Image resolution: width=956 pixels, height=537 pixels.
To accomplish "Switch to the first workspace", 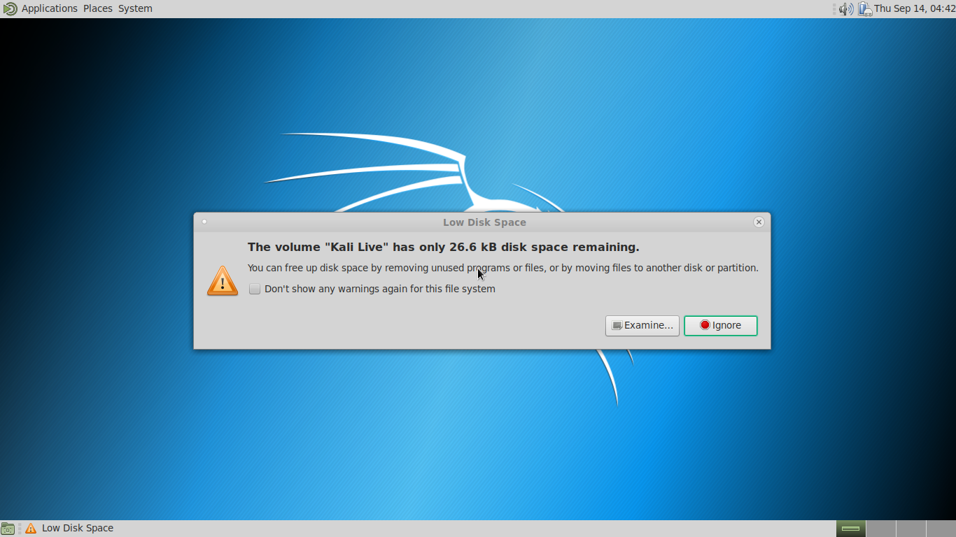I will (x=850, y=529).
